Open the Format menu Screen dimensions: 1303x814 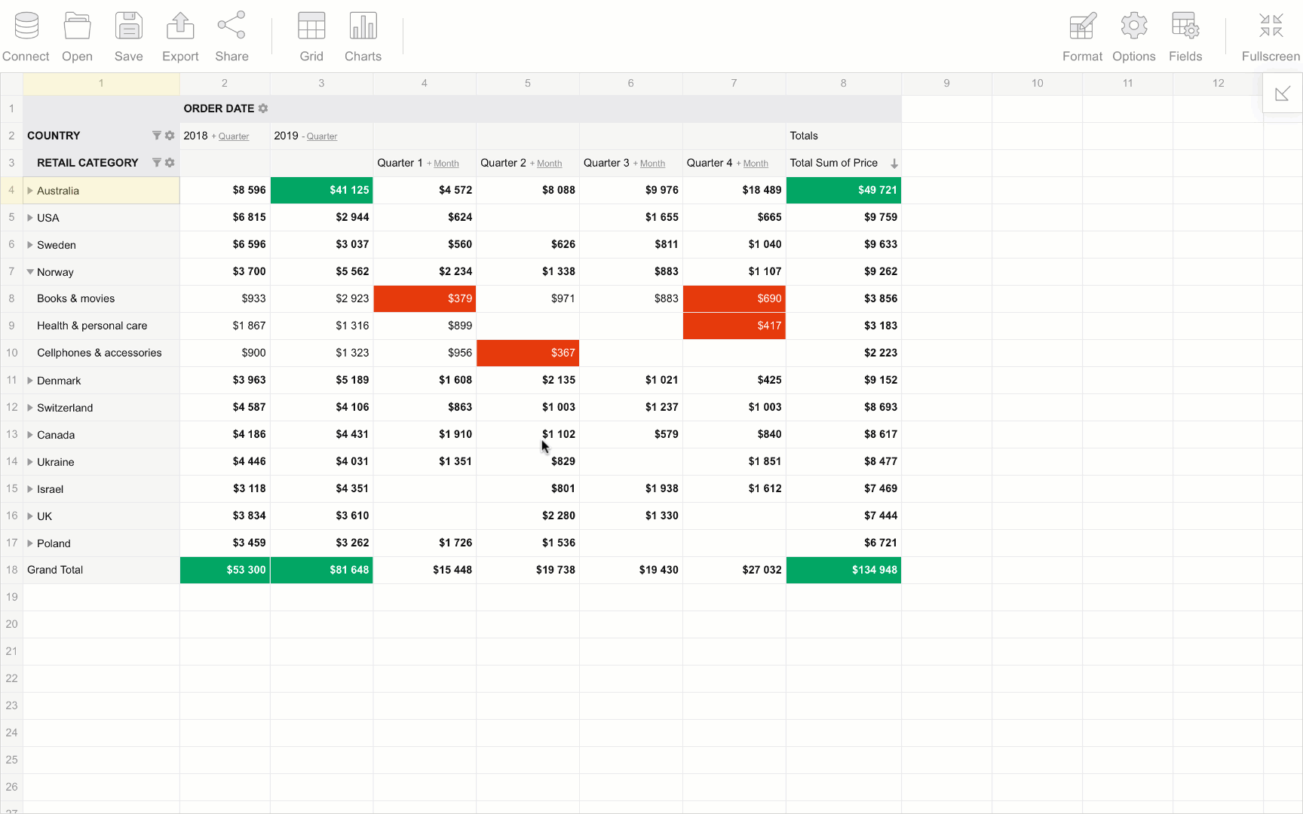[1082, 26]
